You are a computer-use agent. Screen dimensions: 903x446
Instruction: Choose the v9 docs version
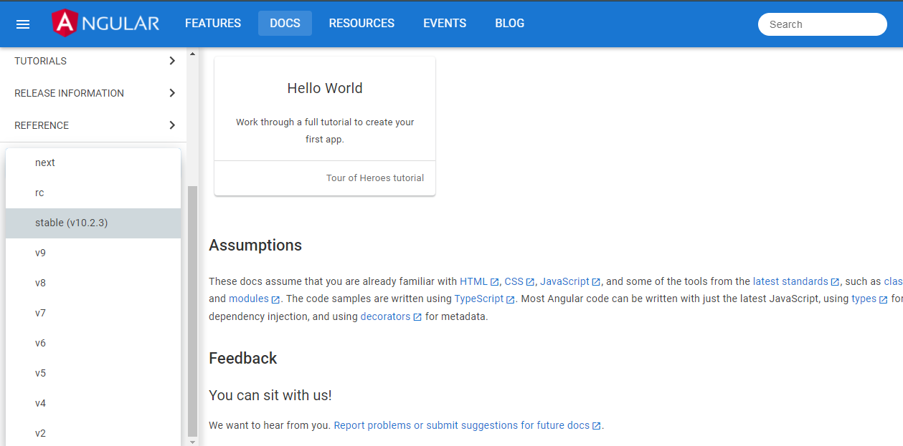pos(93,253)
